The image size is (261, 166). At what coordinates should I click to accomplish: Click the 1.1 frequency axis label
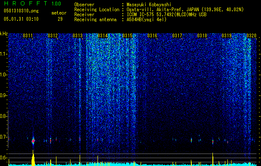point(3,54)
